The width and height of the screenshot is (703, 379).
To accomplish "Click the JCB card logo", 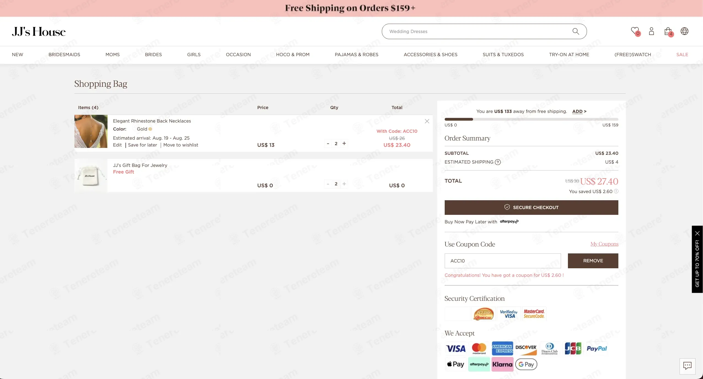I will 573,348.
